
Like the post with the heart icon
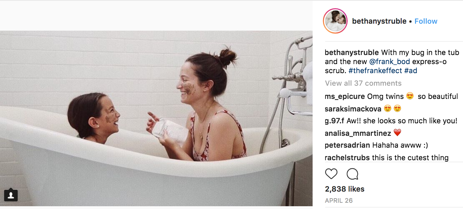[331, 174]
